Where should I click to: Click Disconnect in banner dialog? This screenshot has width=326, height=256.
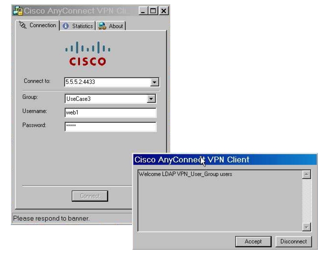click(x=293, y=241)
